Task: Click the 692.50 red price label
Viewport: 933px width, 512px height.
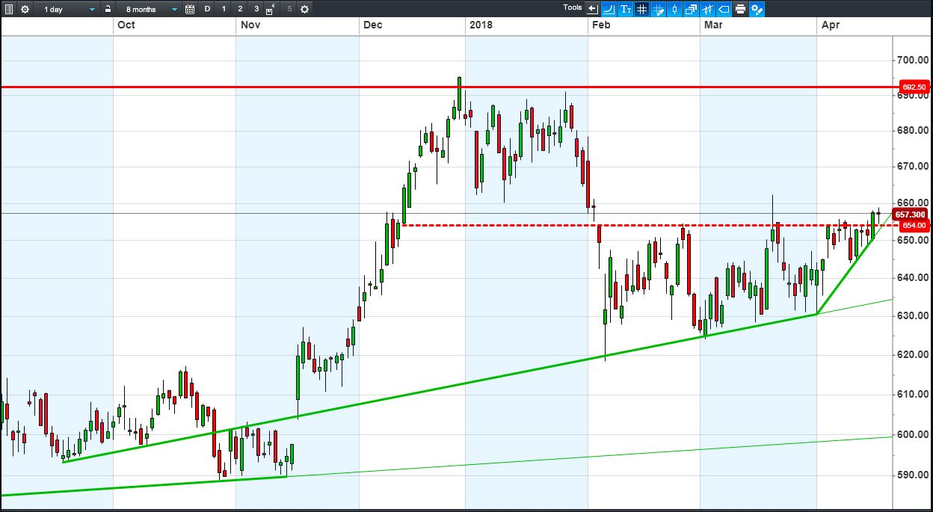Action: [x=914, y=87]
